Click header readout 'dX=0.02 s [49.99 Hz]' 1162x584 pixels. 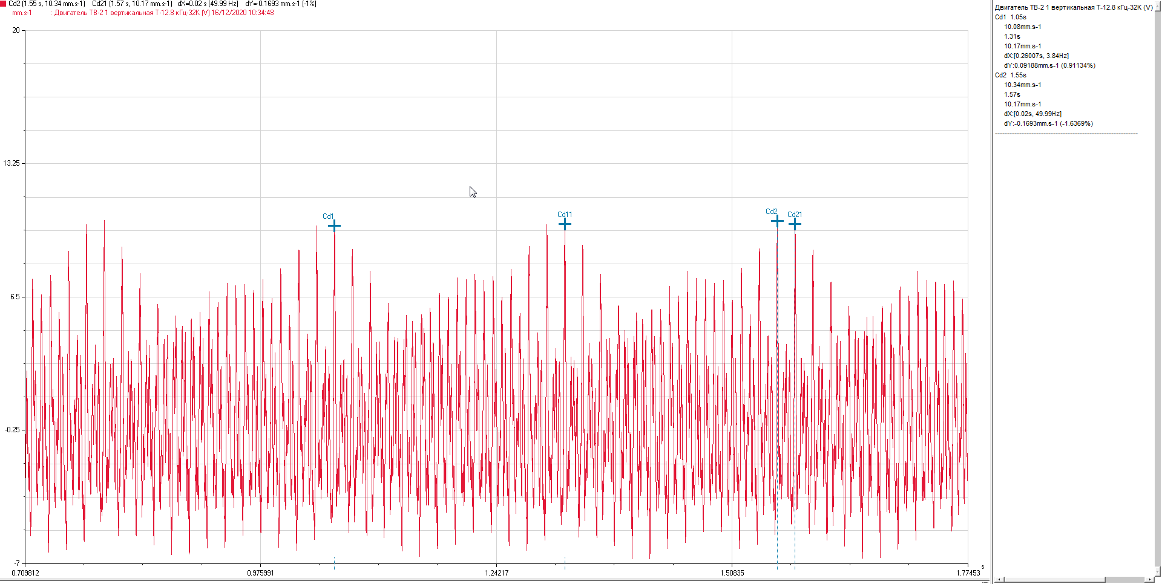click(208, 4)
